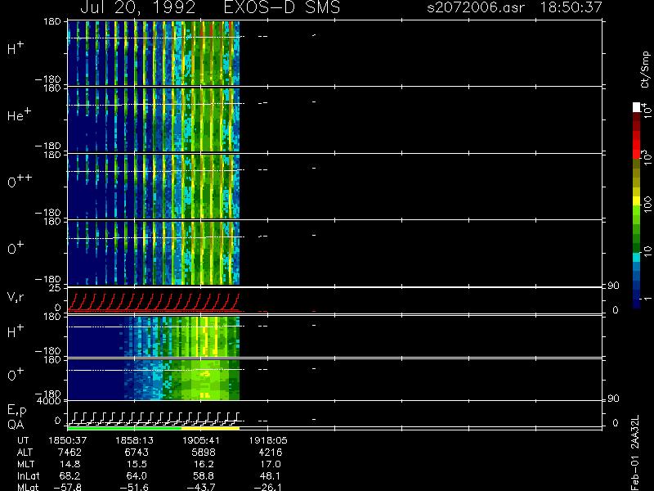654x491 pixels.
Task: Click the file name "s2072006.asr"
Action: click(x=476, y=7)
